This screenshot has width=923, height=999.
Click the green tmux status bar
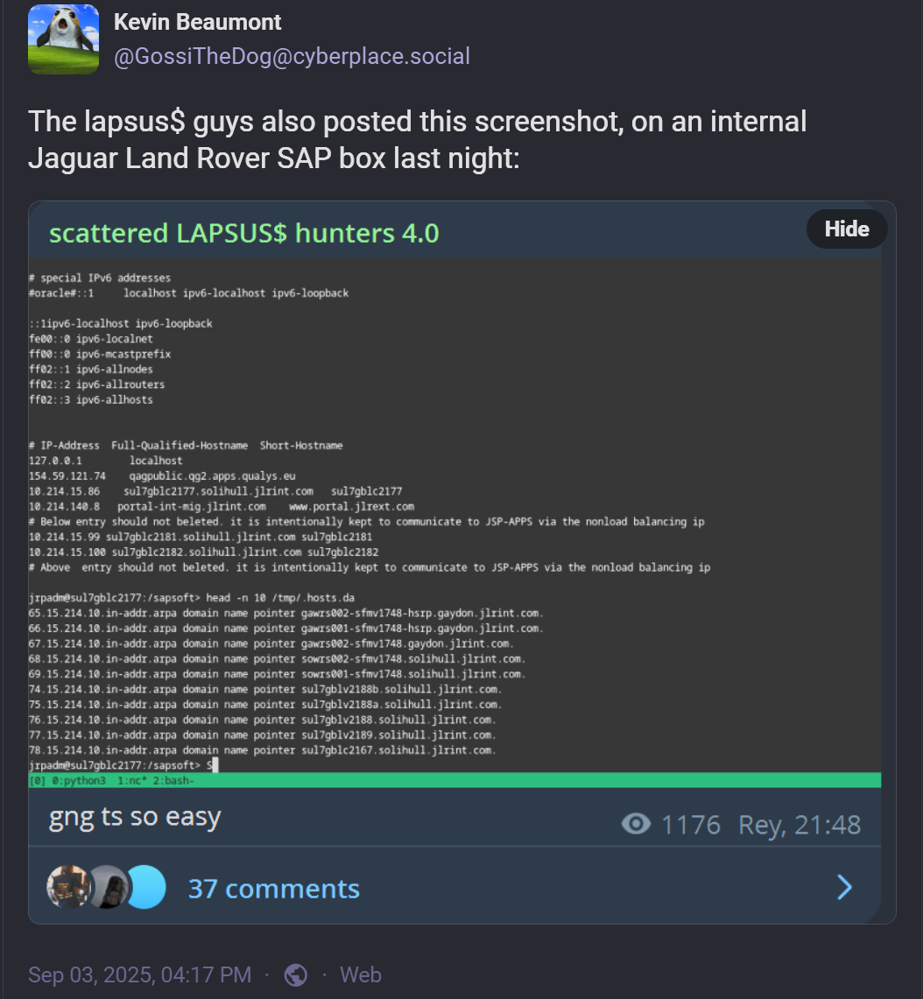[455, 780]
